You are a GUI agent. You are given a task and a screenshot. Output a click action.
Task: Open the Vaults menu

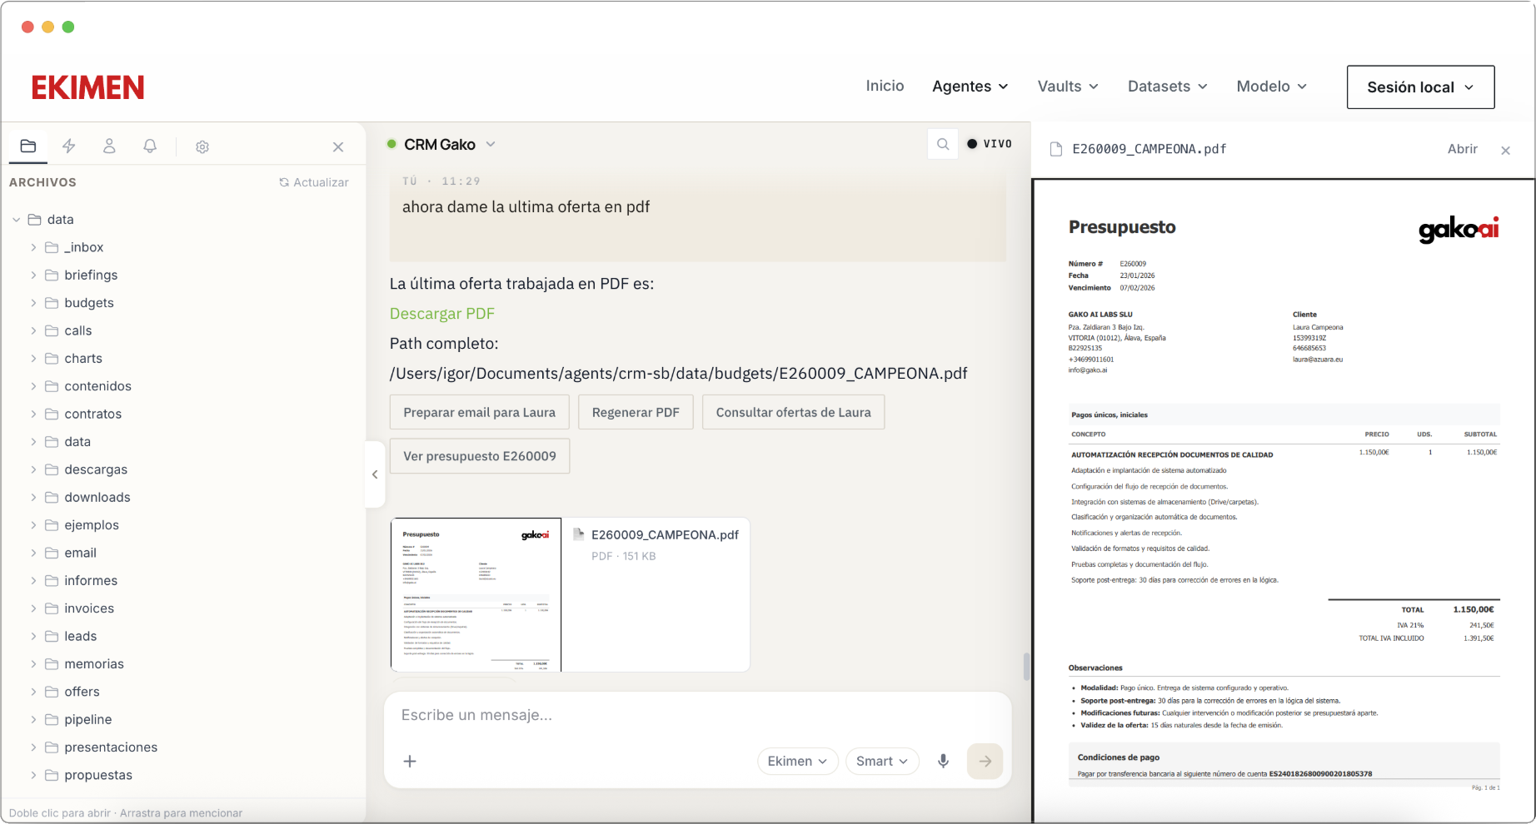[1068, 87]
